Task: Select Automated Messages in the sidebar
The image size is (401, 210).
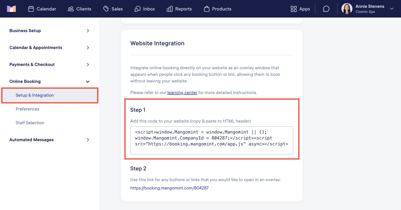Action: coord(31,140)
